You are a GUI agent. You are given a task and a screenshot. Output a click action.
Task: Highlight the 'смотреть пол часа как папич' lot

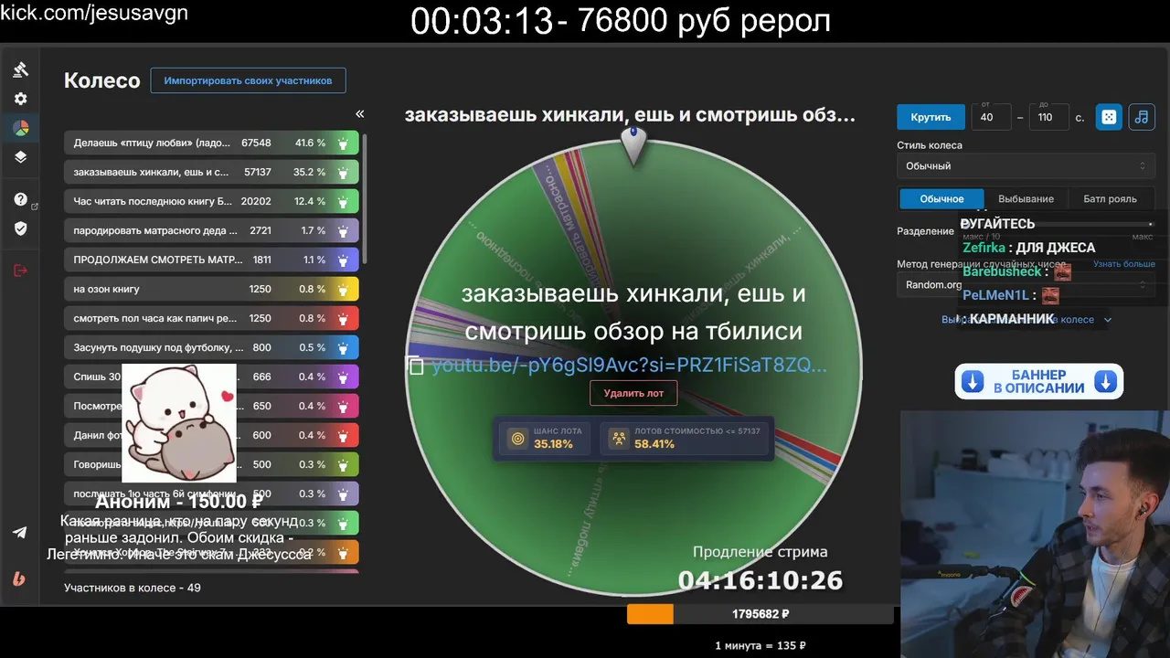click(x=343, y=319)
